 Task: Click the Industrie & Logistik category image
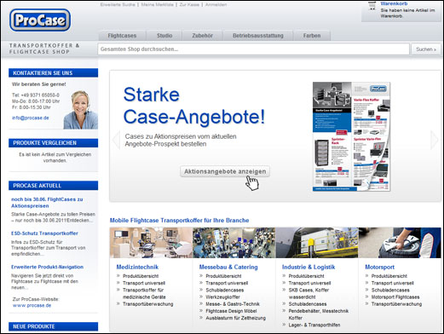[317, 243]
